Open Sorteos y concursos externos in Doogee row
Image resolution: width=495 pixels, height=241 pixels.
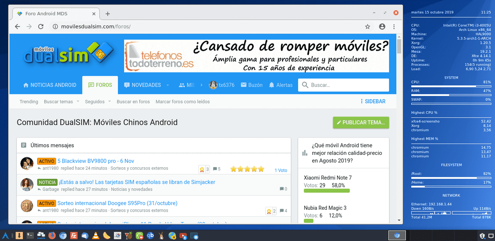[x=139, y=210]
